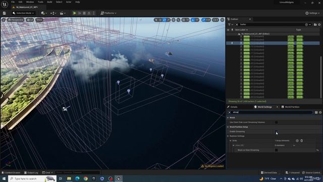Open the Window menu

pyautogui.click(x=30, y=2)
